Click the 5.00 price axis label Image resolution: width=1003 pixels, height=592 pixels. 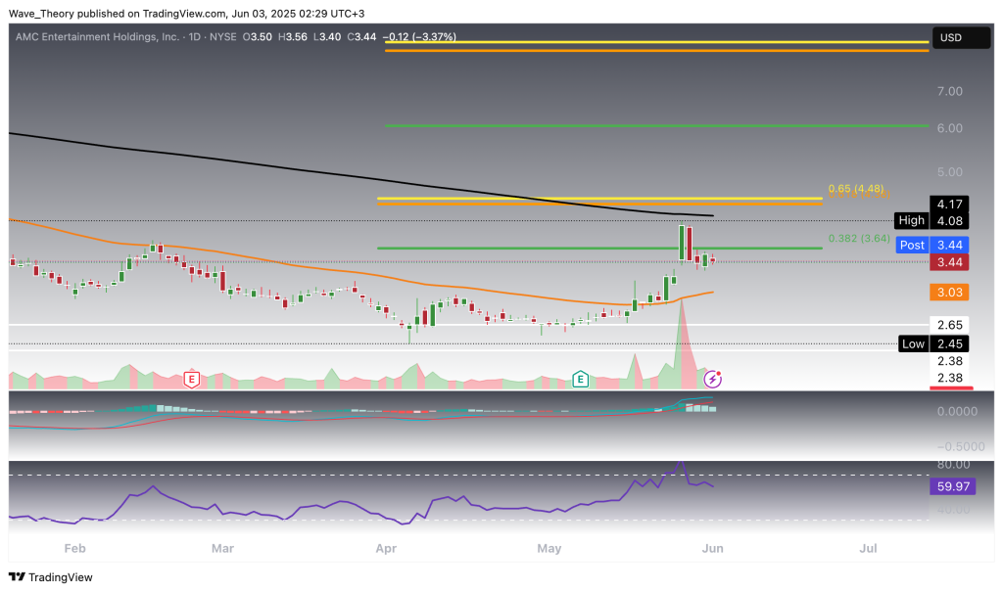(950, 172)
